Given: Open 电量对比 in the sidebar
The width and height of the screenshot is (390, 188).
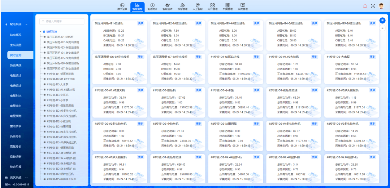Looking at the screenshot, I should click(x=16, y=96).
